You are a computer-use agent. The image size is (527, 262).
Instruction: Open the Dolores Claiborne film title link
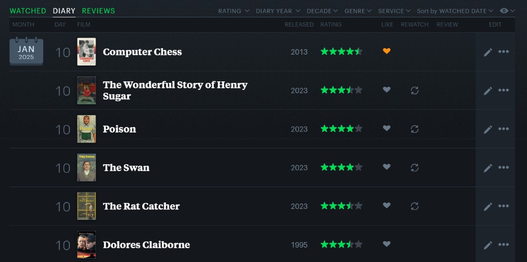tap(146, 245)
